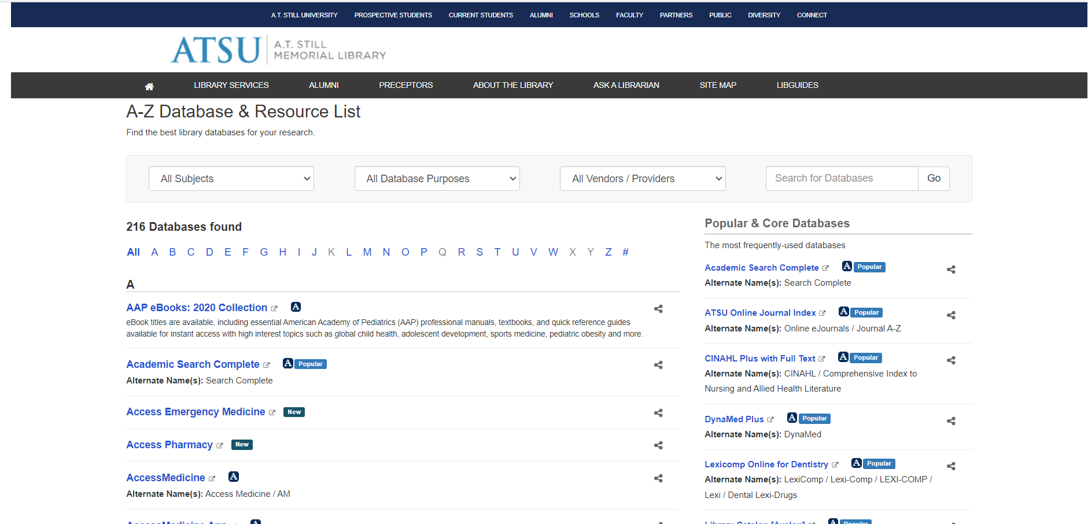Share CINAHL Plus with Full Text entry
Image resolution: width=1088 pixels, height=524 pixels.
[x=951, y=360]
